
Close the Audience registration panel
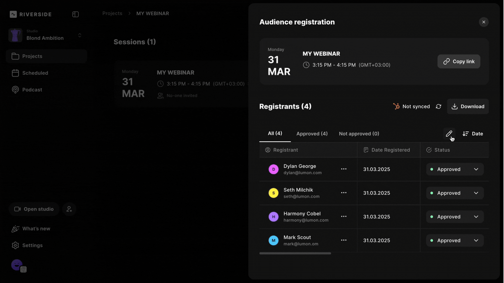click(x=484, y=22)
